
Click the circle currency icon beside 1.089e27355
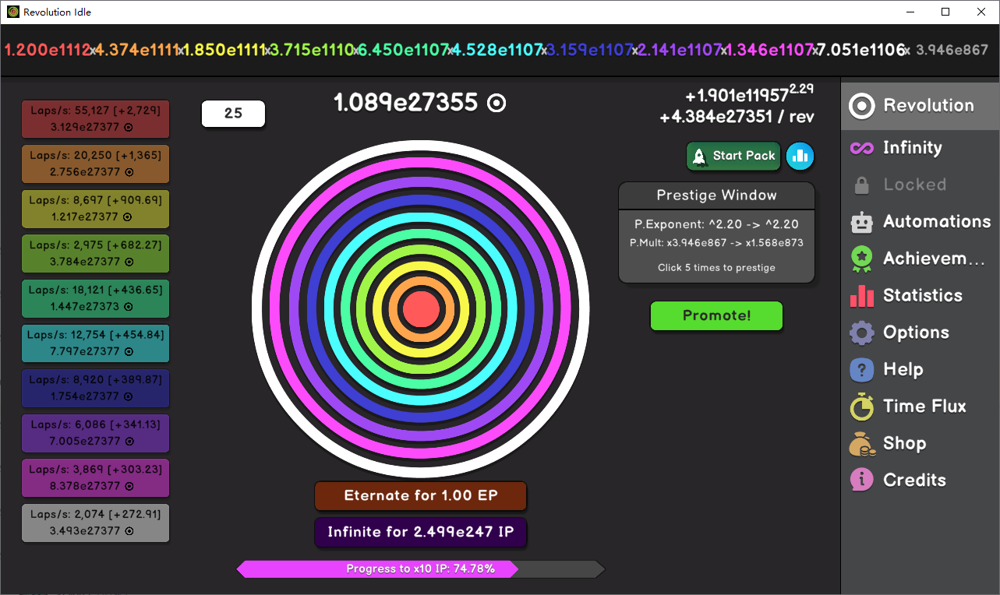[x=496, y=103]
